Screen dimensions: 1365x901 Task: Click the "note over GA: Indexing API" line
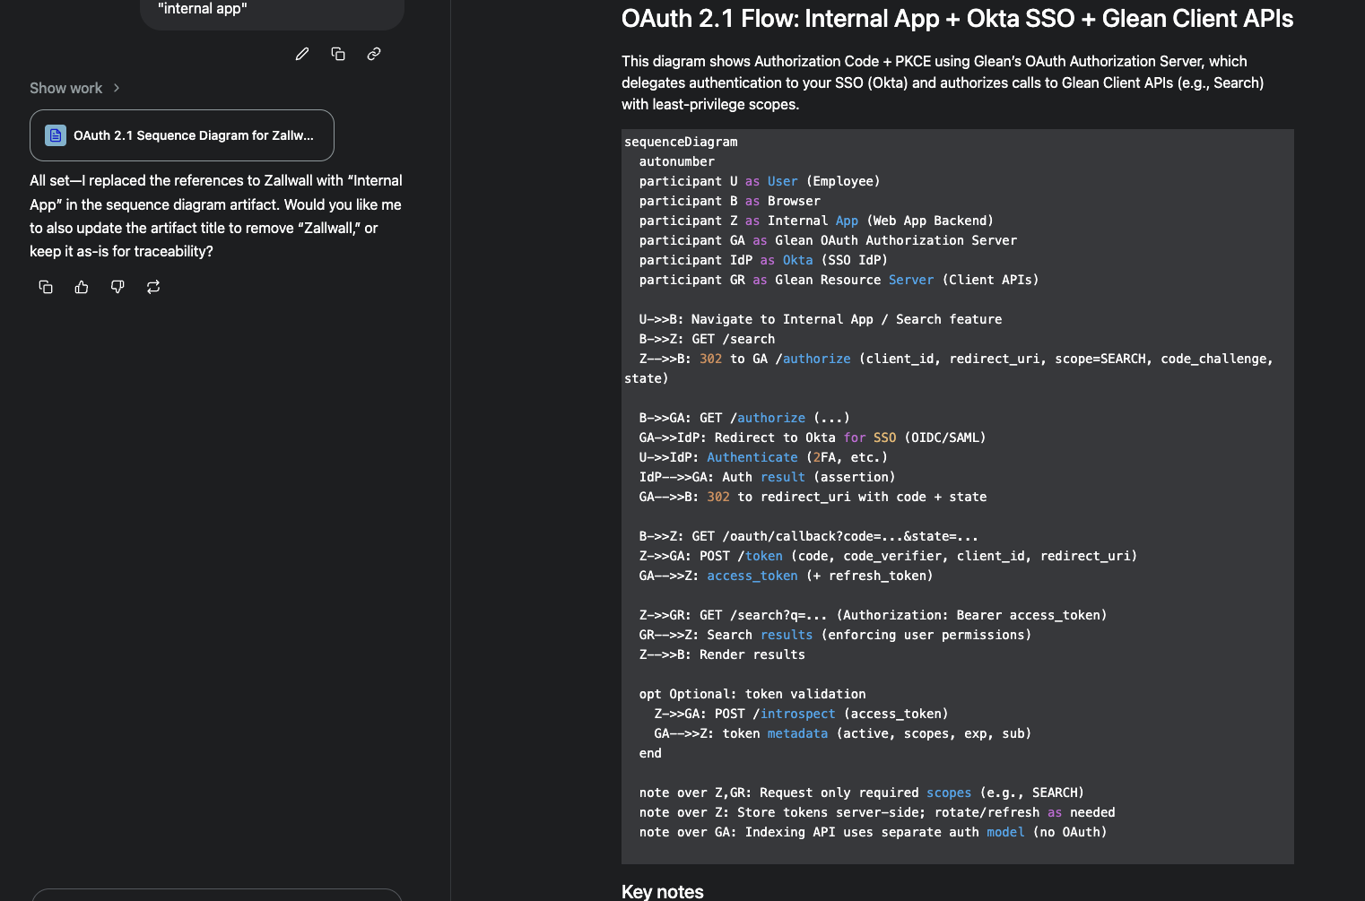tap(873, 832)
